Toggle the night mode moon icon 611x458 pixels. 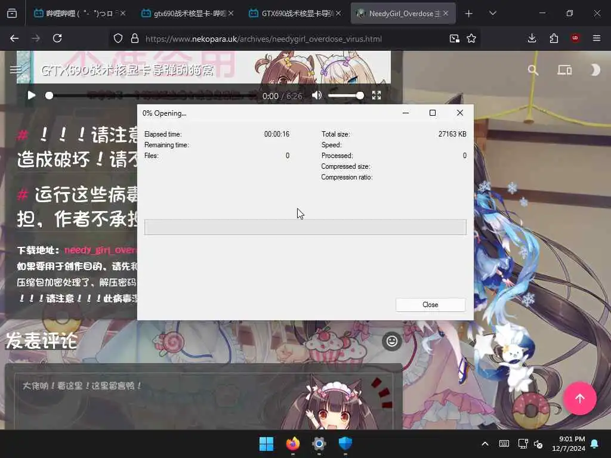[x=595, y=70]
